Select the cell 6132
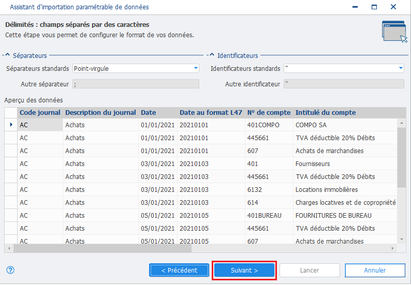The image size is (411, 285). tap(269, 190)
